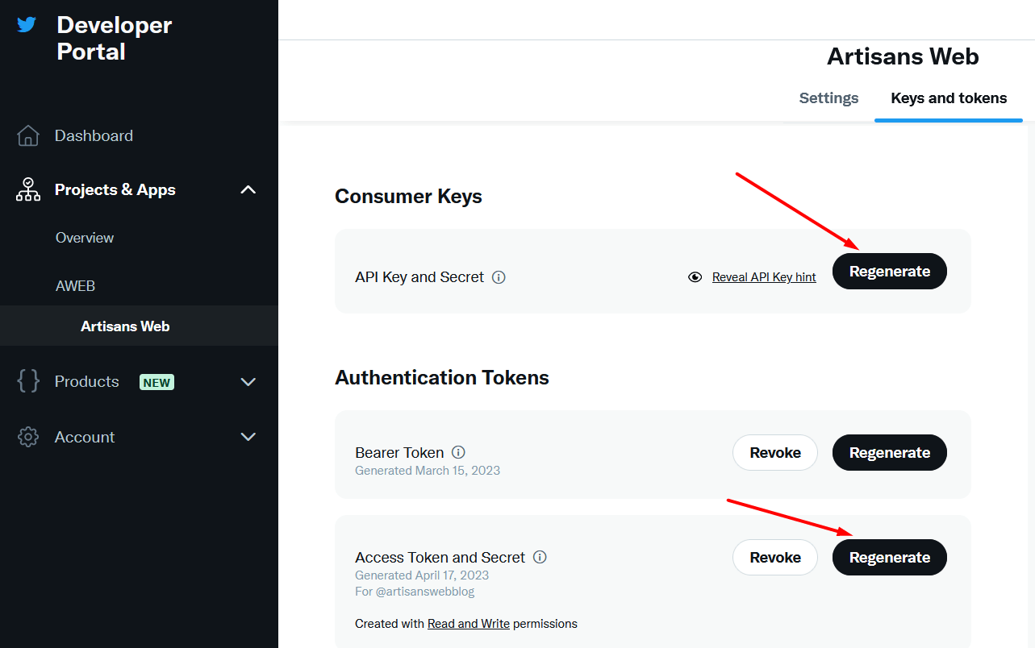
Task: Select the AWEB project in sidebar
Action: (x=75, y=286)
